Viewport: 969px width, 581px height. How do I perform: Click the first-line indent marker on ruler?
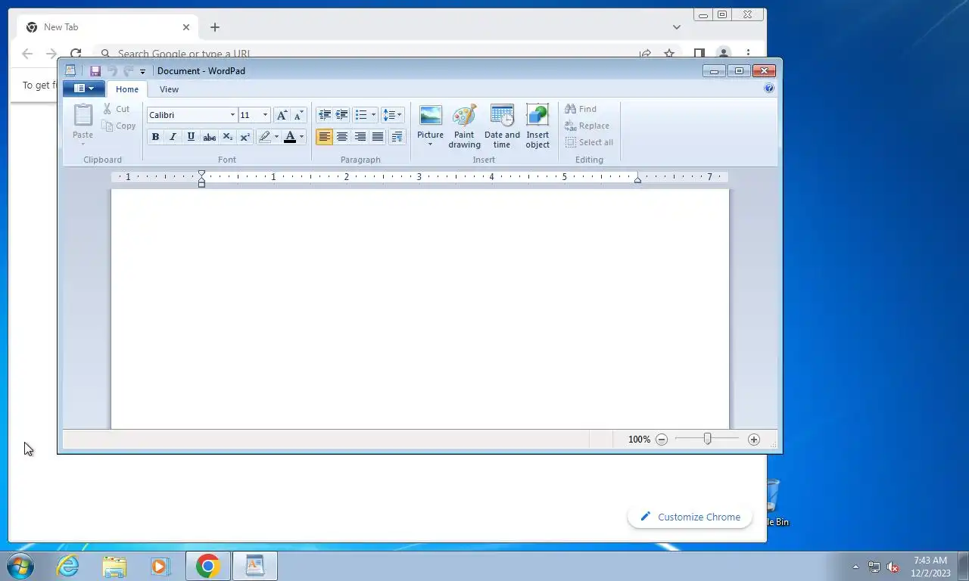tap(201, 174)
